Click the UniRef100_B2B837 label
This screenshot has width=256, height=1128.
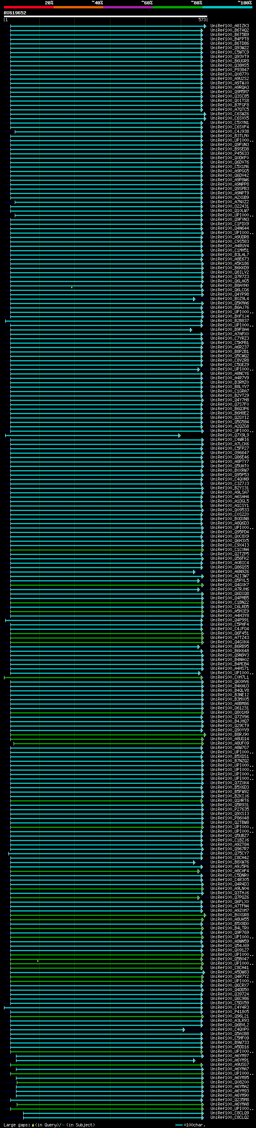(230, 321)
